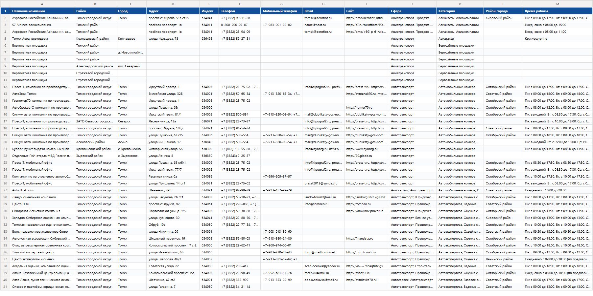Screen dimensions: 593x296
Task: Select cell 'Вето, независимое экспертное бюро'
Action: [42, 232]
